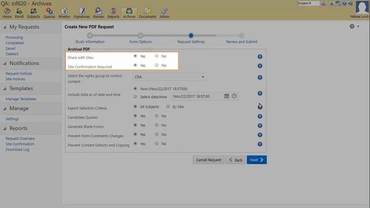Open the Processing requests link
This screenshot has height=208, width=370.
(14, 37)
